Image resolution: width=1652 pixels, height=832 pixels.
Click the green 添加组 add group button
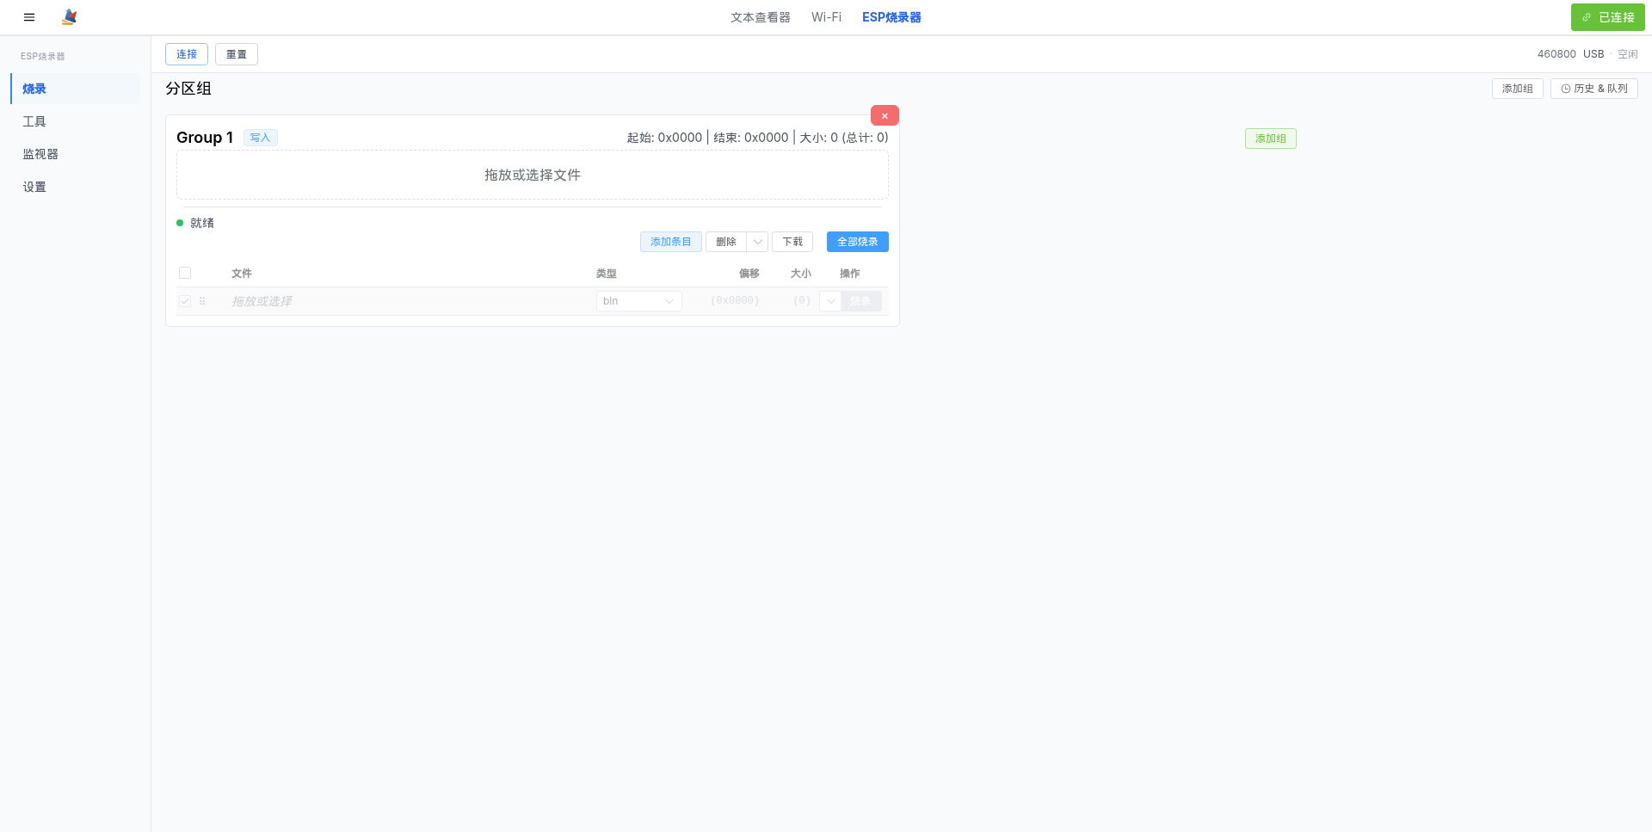point(1271,138)
